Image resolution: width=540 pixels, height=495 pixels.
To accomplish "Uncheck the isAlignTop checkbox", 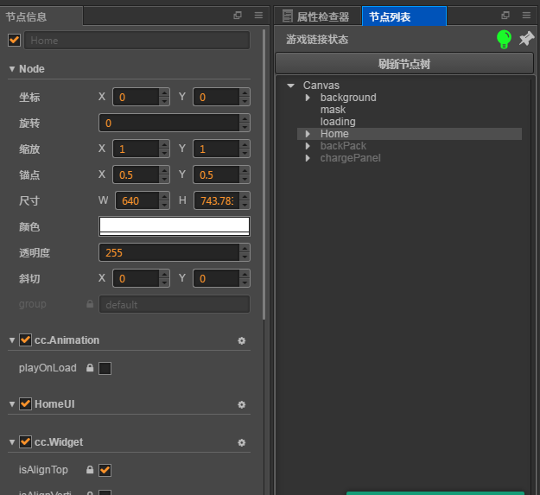I will (x=105, y=470).
